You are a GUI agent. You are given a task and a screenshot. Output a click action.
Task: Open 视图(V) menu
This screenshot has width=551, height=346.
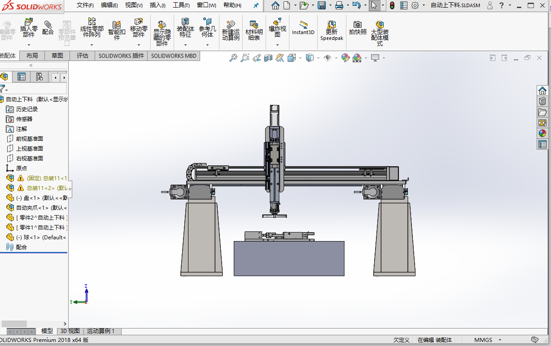134,5
